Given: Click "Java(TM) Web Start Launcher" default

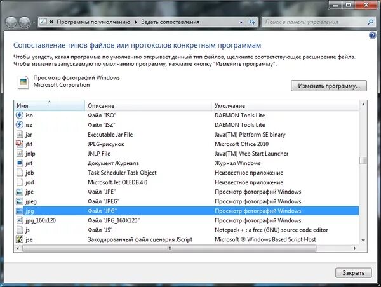Looking at the screenshot, I should click(251, 154).
